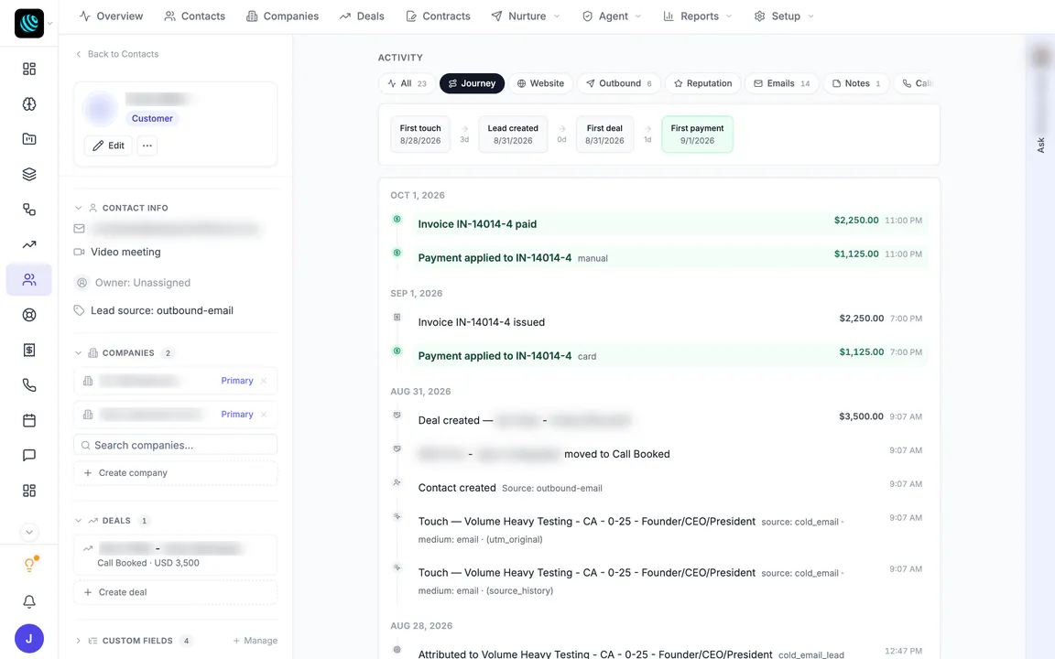
Task: Go to Contracts in top navigation
Action: point(438,16)
